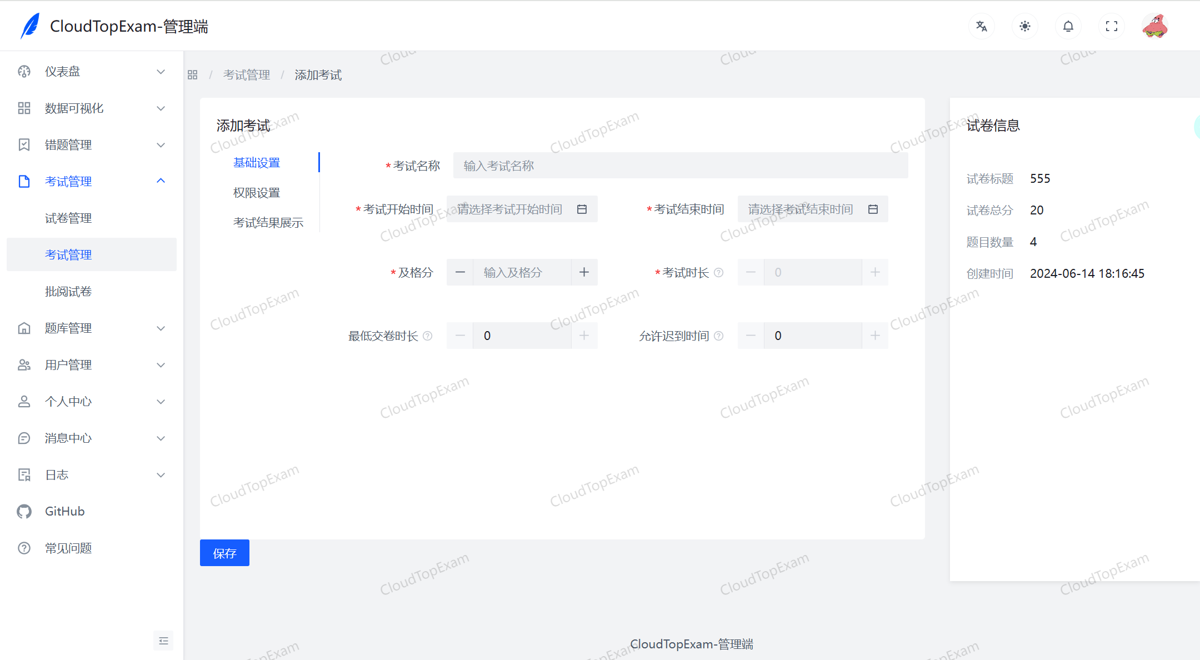Enter fullscreen via the expand icon

(x=1111, y=26)
